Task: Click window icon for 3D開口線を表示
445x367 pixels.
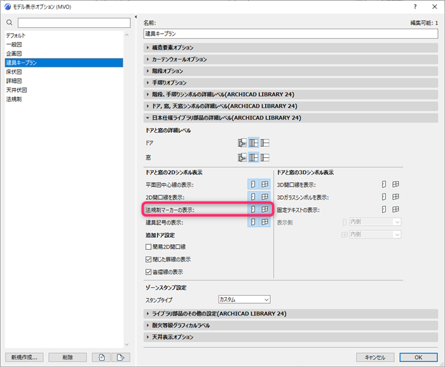Action: [395, 184]
